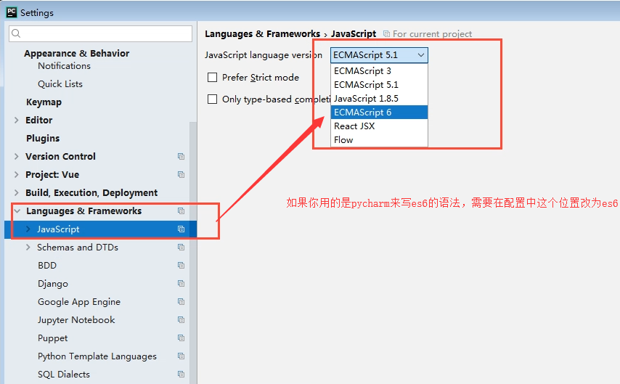Expand the Schemas and DTDs node
620x384 pixels.
tap(28, 248)
